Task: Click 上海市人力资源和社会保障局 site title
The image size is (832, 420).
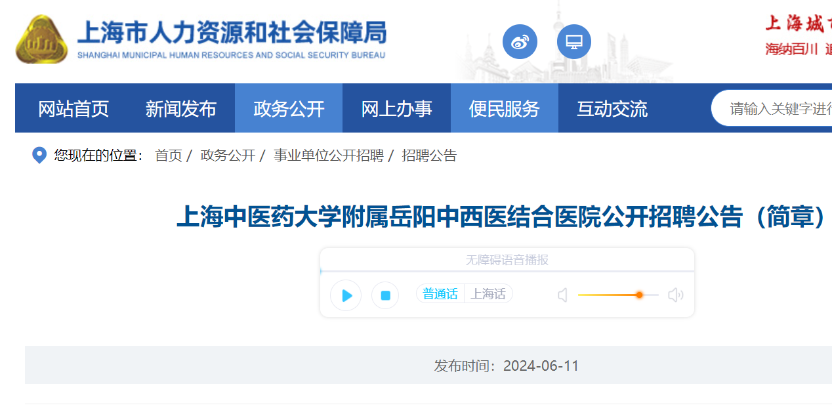Action: (x=232, y=33)
